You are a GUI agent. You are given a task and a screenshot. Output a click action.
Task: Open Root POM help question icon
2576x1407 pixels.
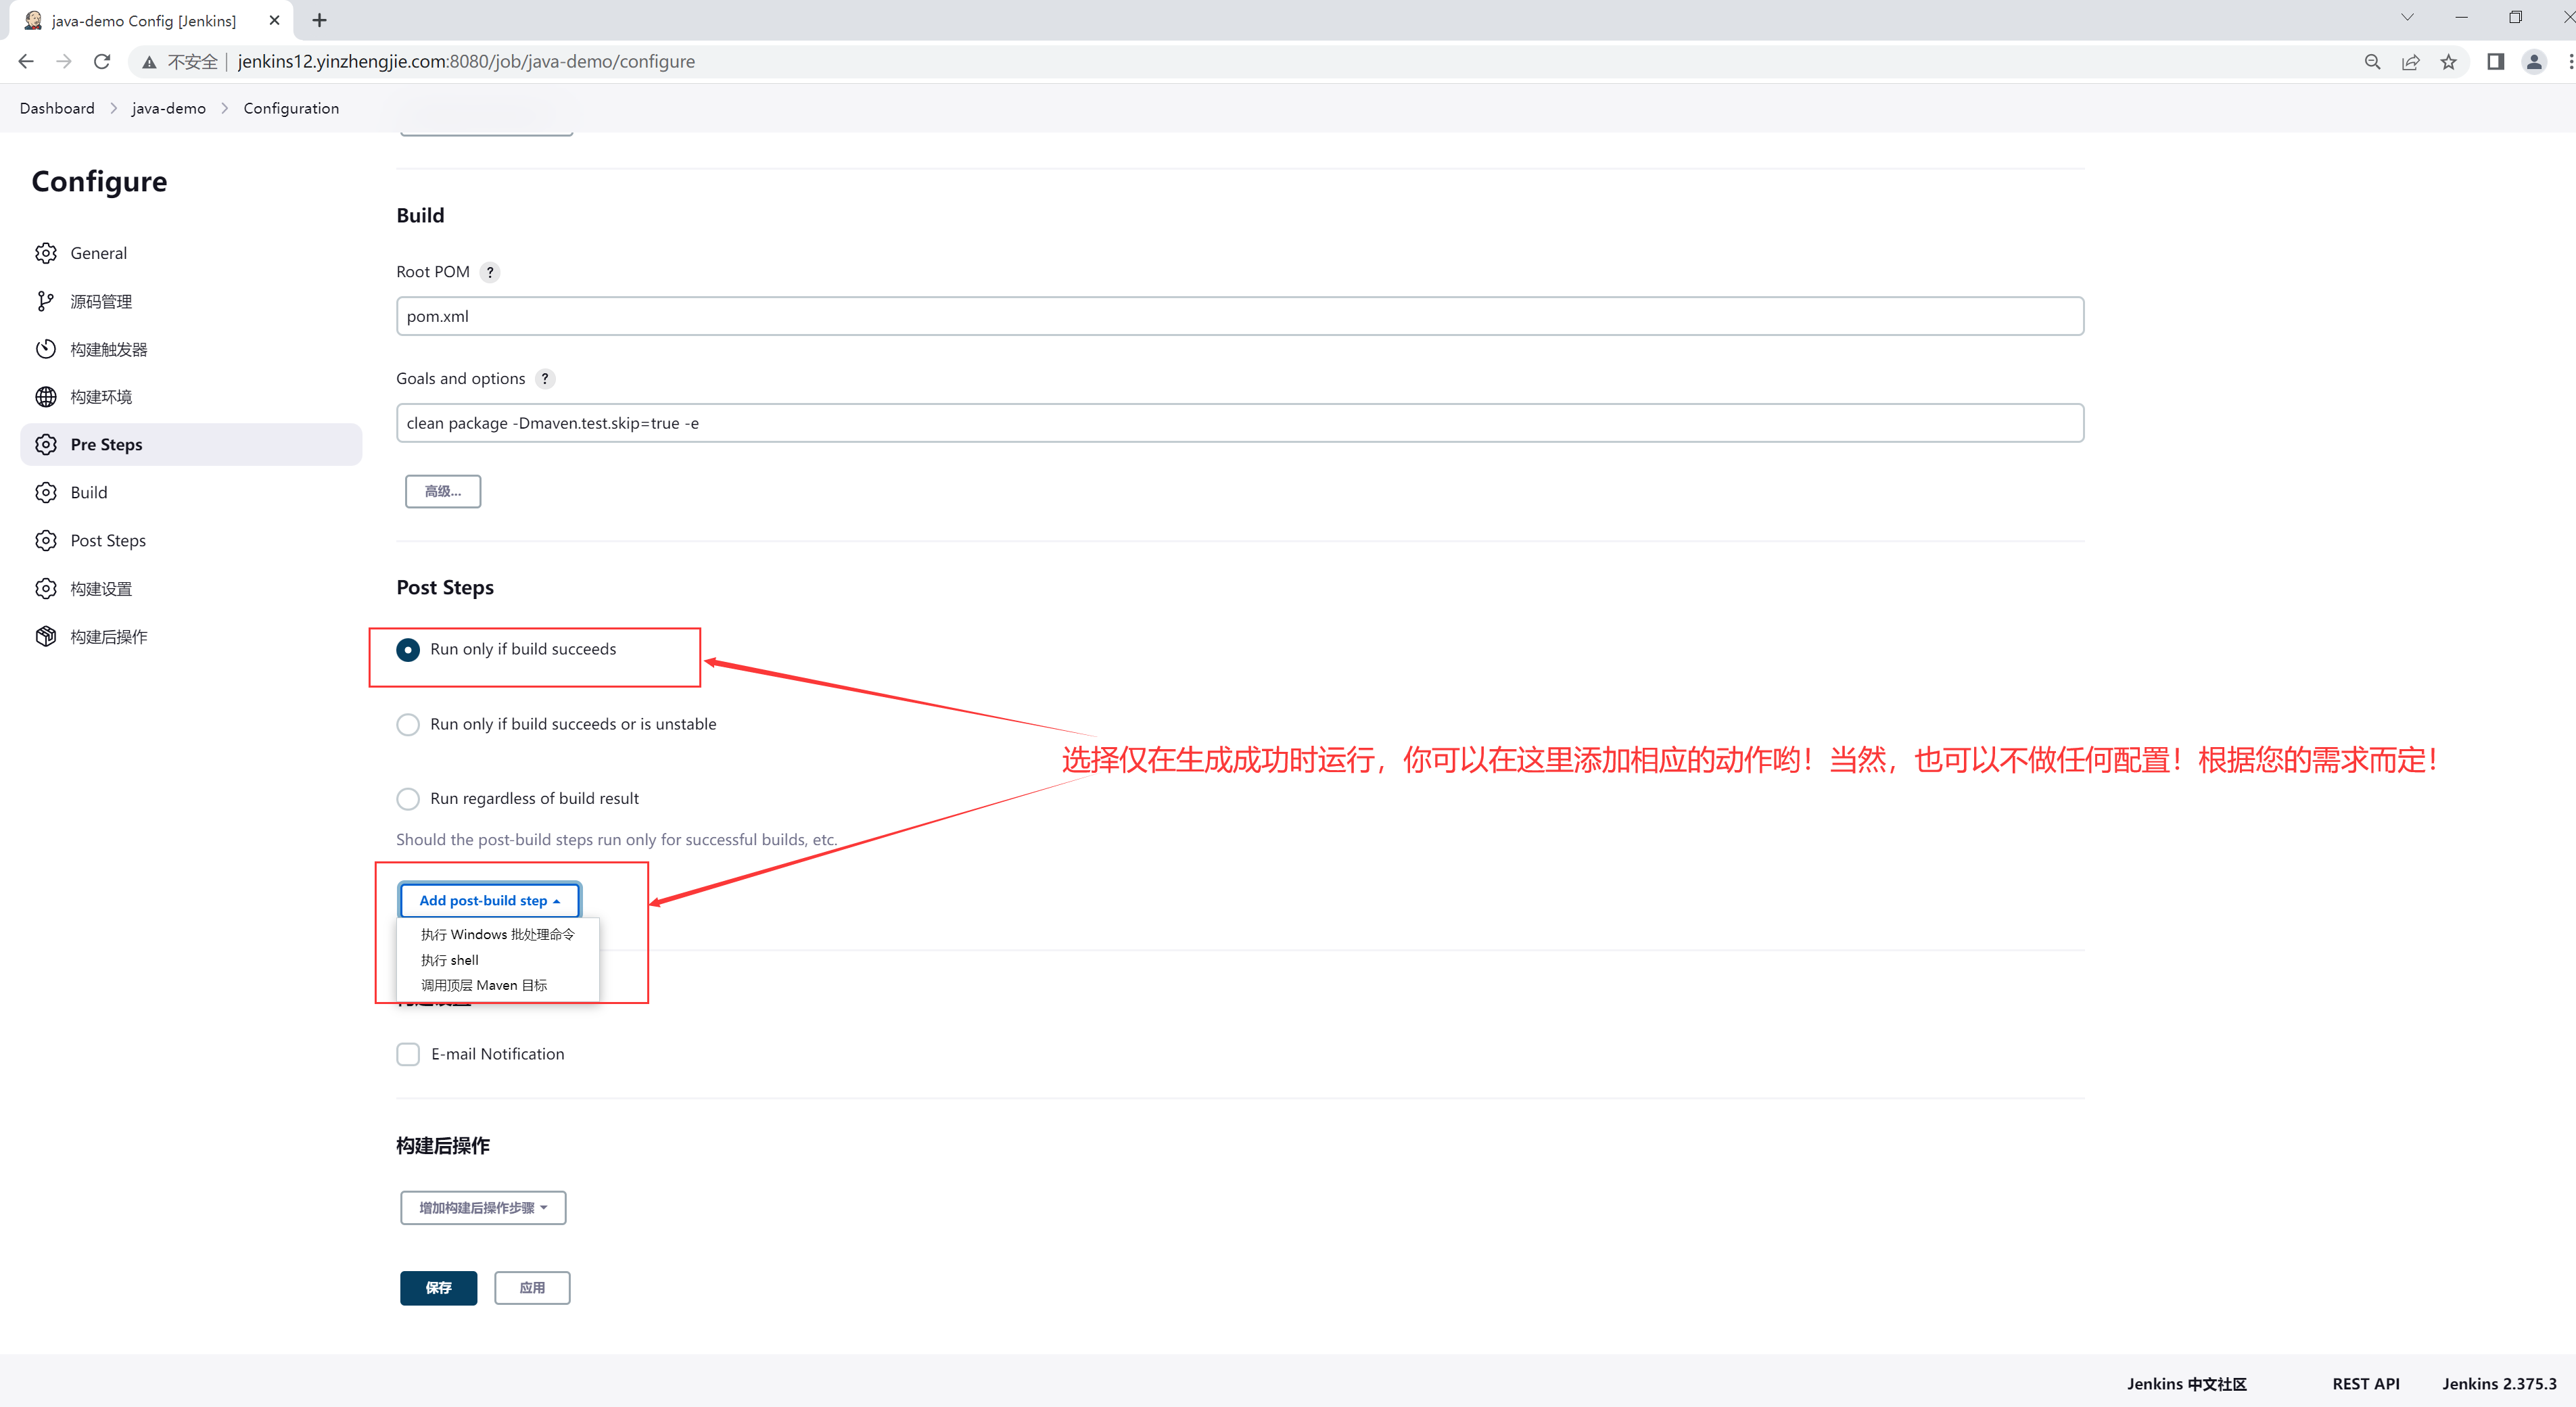tap(490, 272)
